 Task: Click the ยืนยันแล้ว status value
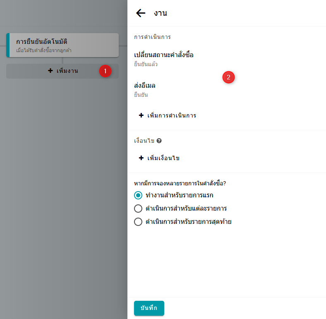coord(146,65)
